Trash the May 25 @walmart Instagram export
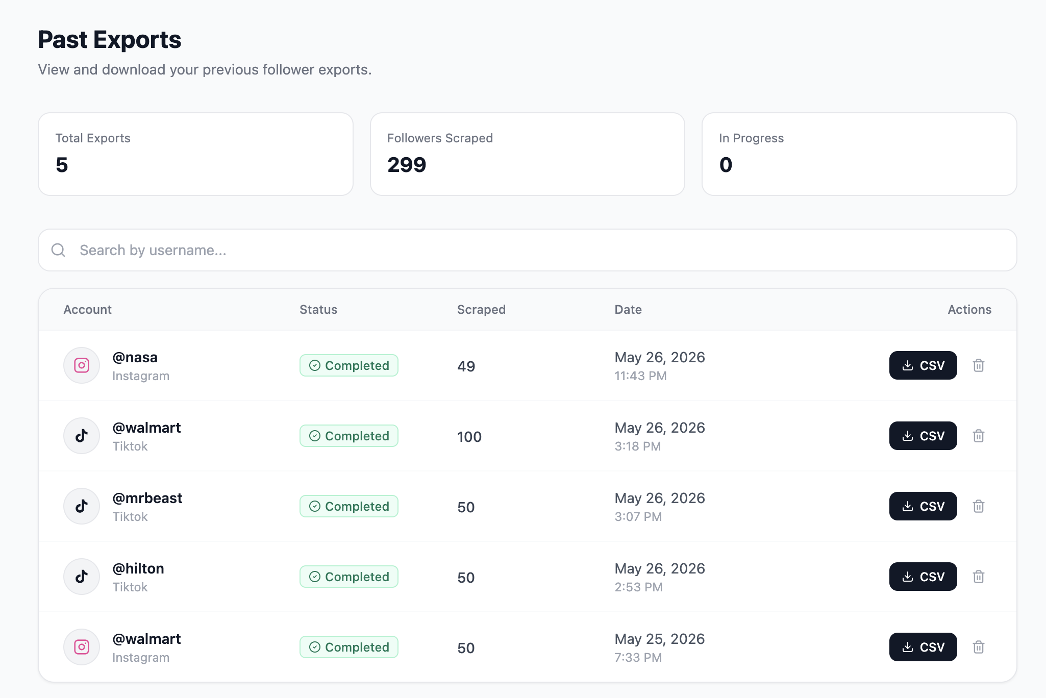The height and width of the screenshot is (698, 1046). point(978,647)
